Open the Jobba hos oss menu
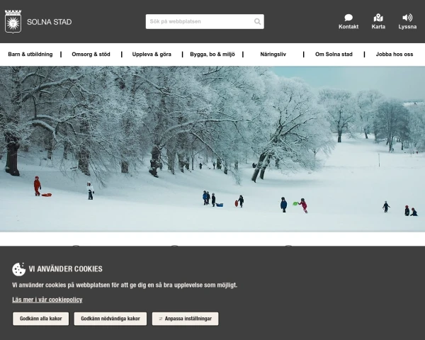Viewport: 425px width, 340px height. coord(395,55)
